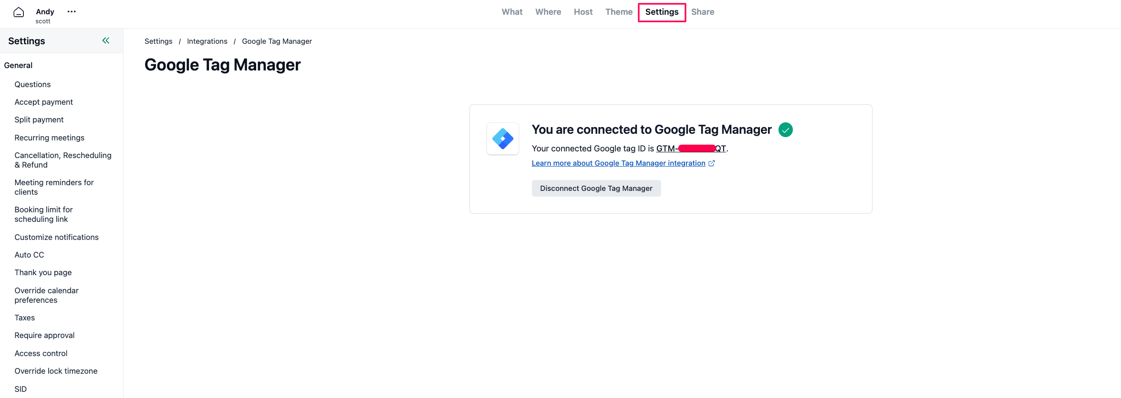Click the connected GTM tag ID link
This screenshot has width=1121, height=398.
[x=691, y=149]
